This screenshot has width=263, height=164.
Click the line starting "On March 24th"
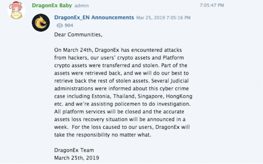(x=118, y=50)
